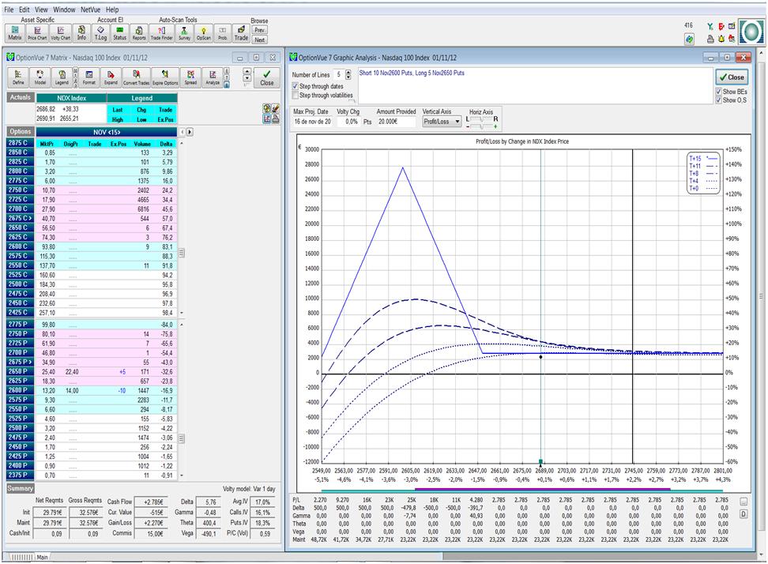Launch the Trade Finder tool
This screenshot has width=768, height=564.
pyautogui.click(x=162, y=32)
